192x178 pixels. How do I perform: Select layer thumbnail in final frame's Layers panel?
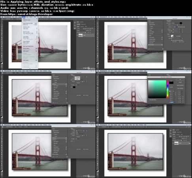176,143
